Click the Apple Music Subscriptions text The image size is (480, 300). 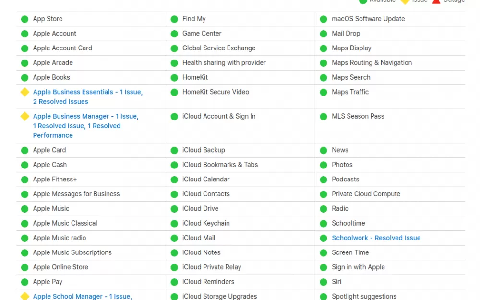tap(72, 252)
